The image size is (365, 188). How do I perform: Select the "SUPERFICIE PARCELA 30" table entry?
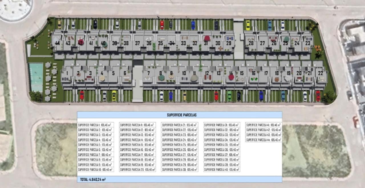click(x=180, y=169)
